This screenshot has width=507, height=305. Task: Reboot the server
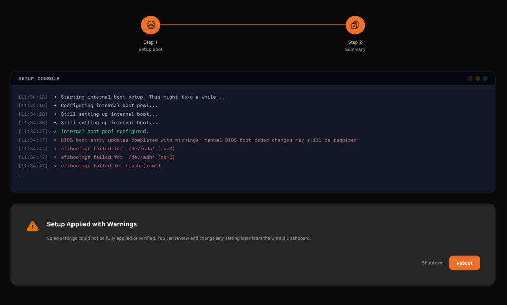(x=464, y=263)
